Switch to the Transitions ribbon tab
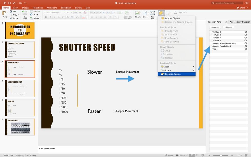 (x=37, y=8)
